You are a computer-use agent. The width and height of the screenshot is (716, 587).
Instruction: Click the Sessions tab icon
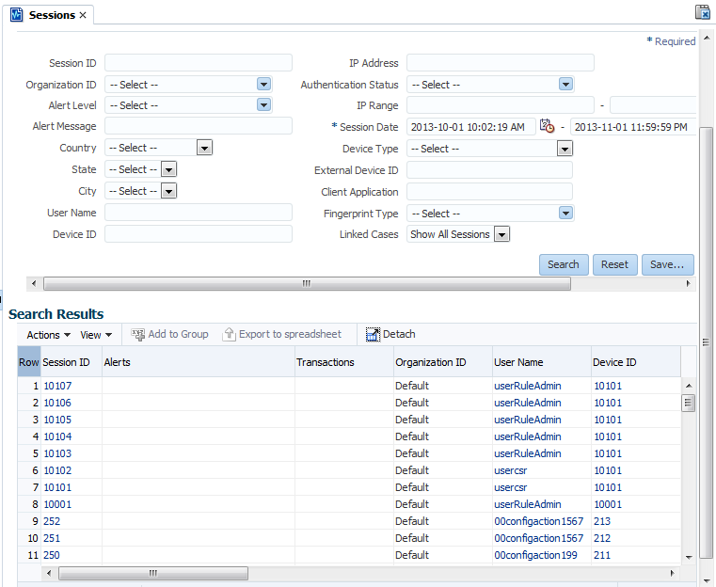pos(16,15)
